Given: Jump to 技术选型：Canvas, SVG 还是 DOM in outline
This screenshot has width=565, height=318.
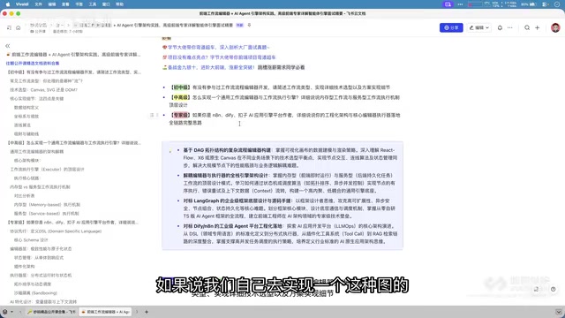Looking at the screenshot, I should pyautogui.click(x=43, y=90).
